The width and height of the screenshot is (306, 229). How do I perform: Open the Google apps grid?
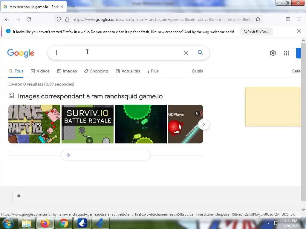pos(287,53)
